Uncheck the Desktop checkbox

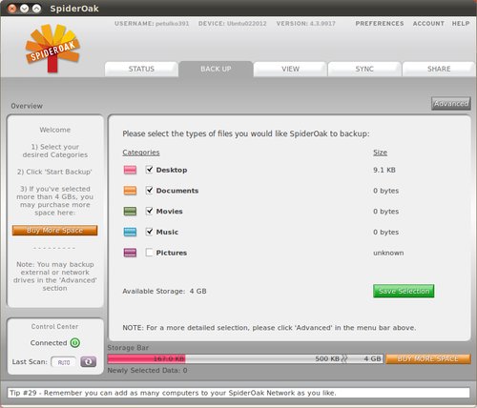tap(149, 170)
